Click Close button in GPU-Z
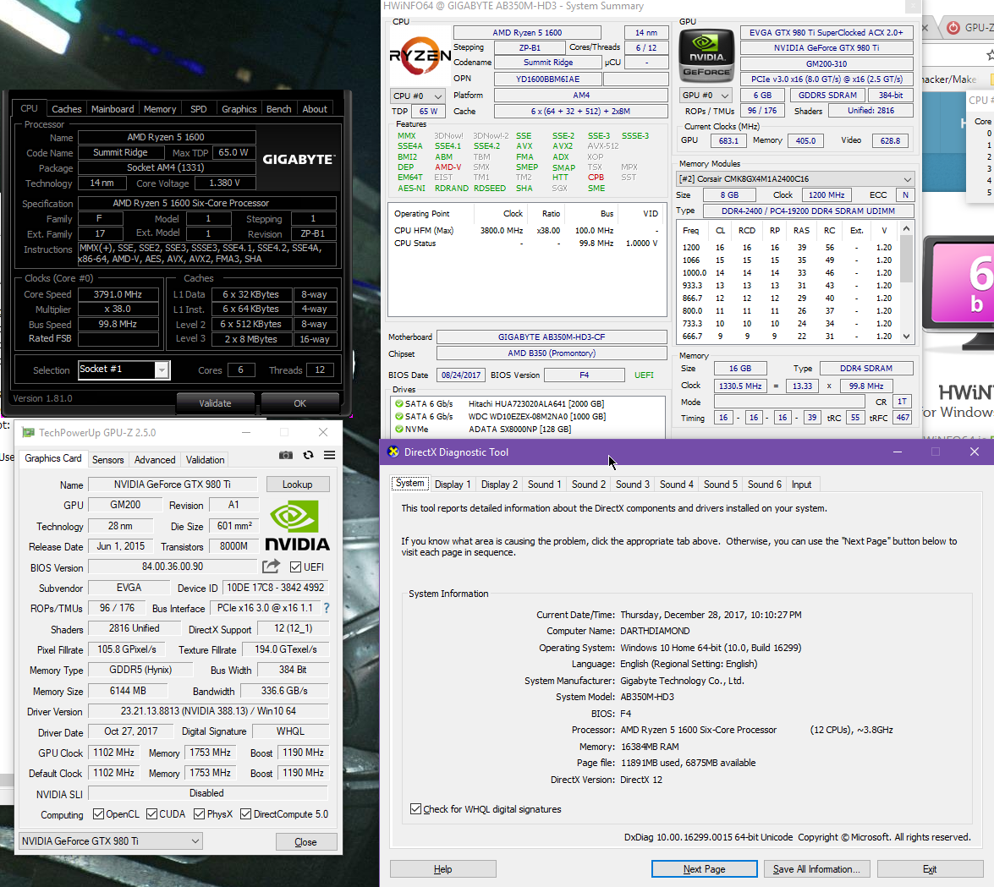994x887 pixels. (x=305, y=841)
